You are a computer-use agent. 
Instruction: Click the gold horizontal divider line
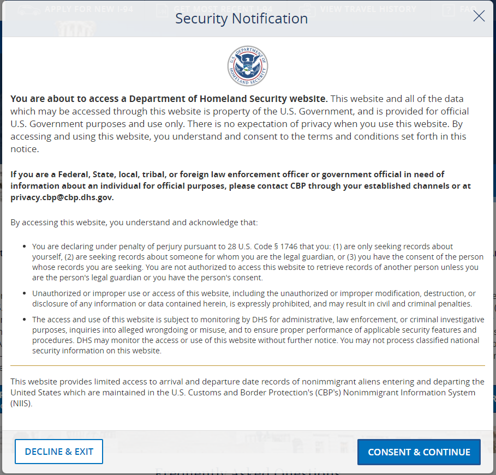[x=248, y=365]
